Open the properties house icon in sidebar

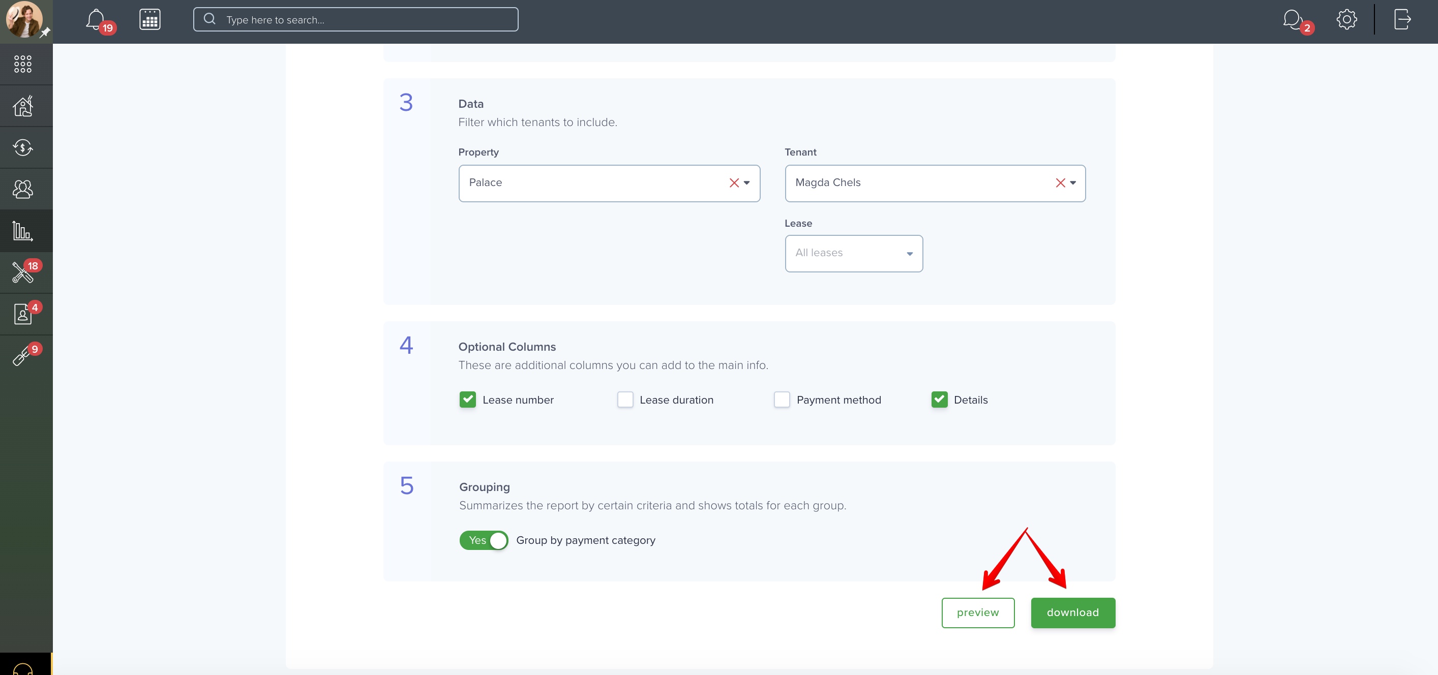click(x=23, y=106)
